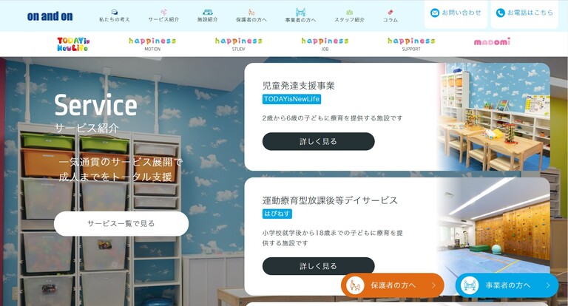Click the 事業者の方へ nav icon

(x=301, y=12)
